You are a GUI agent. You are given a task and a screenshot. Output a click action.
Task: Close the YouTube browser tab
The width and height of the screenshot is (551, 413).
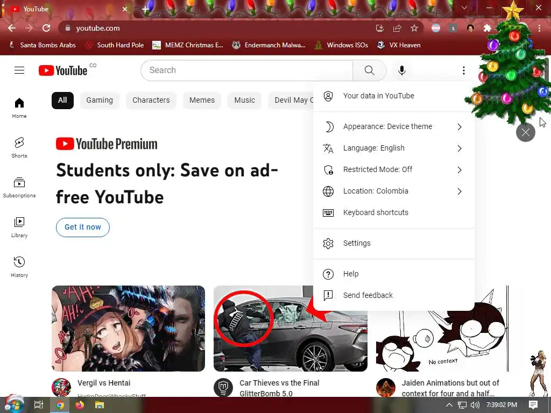(125, 9)
